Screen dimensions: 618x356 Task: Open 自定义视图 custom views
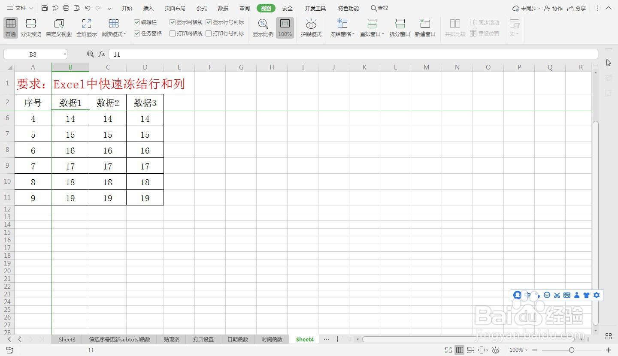(x=59, y=28)
